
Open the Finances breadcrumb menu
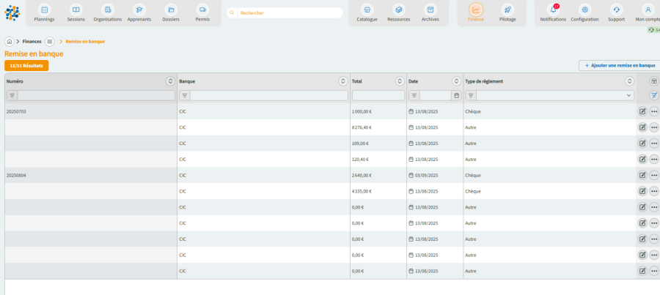(x=49, y=42)
